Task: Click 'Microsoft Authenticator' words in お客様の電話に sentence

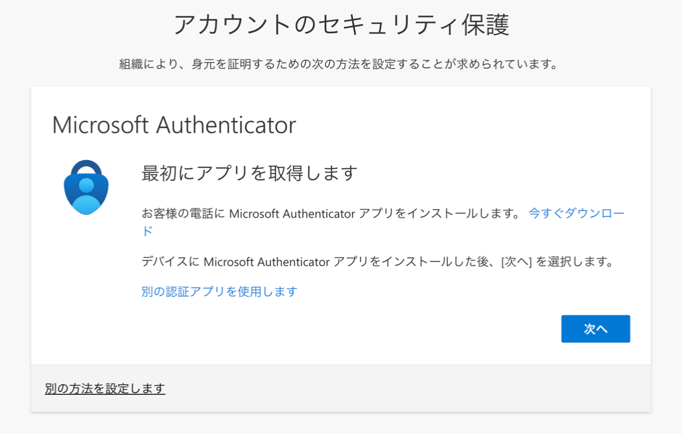Action: [292, 214]
